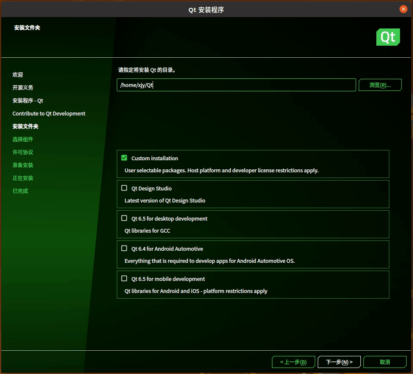Select the 欢迎 step in sidebar
Viewport: 413px width, 374px height.
[x=18, y=75]
